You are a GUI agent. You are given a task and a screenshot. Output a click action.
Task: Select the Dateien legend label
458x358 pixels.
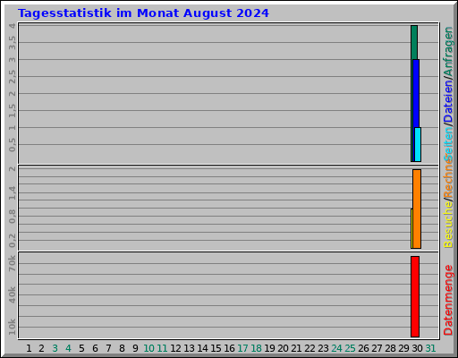(x=448, y=101)
